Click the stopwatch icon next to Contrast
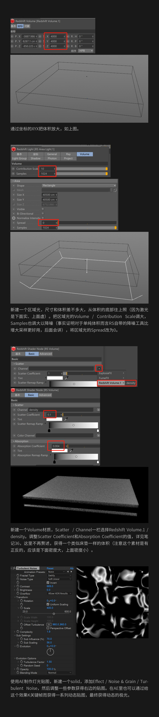The image size is (159, 717). 18,586
